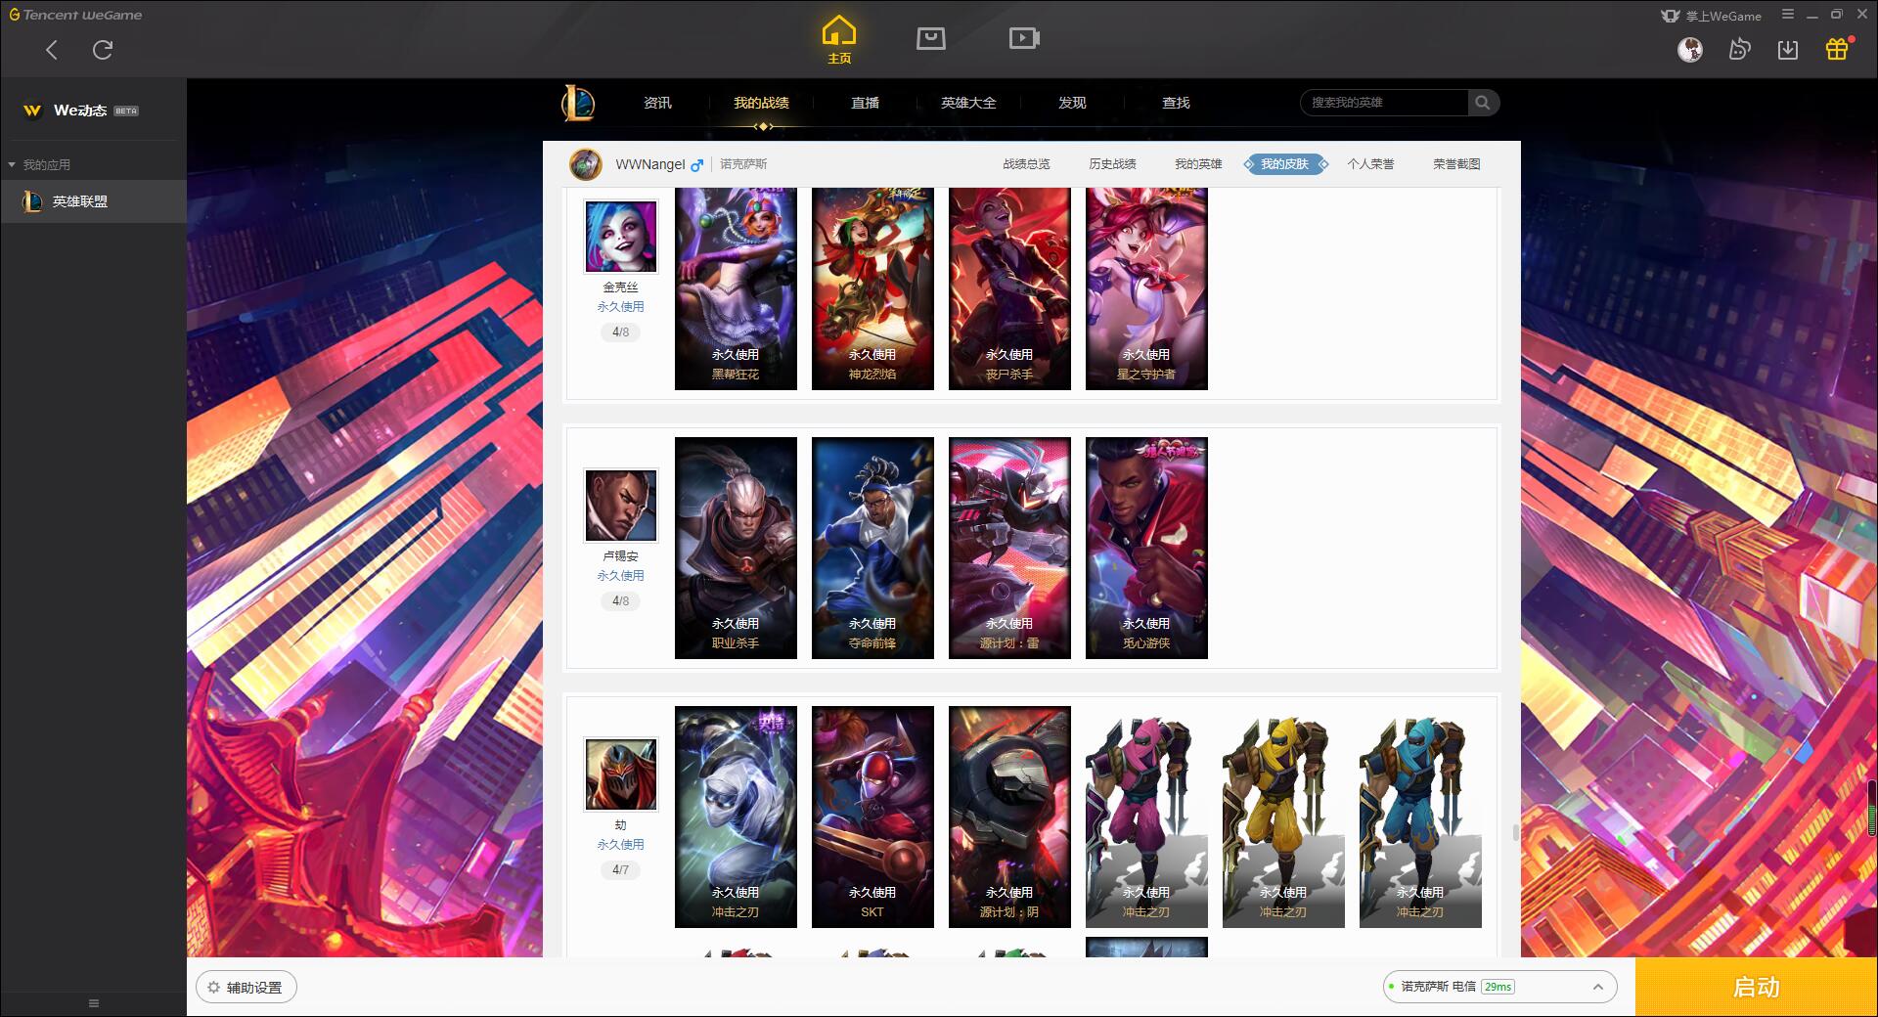Click the sidebar collapse handle at bottom
The image size is (1878, 1017).
click(x=94, y=1003)
